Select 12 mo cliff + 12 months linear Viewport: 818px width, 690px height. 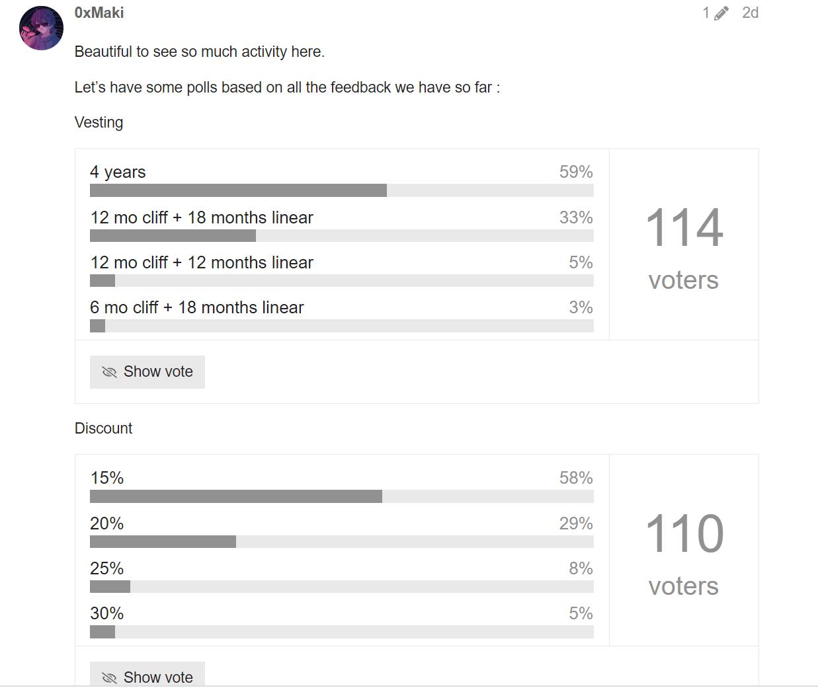[202, 262]
